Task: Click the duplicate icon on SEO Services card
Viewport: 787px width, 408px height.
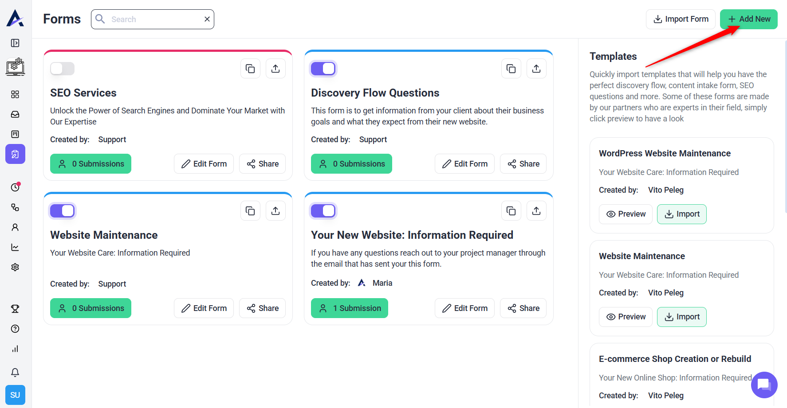Action: [250, 69]
